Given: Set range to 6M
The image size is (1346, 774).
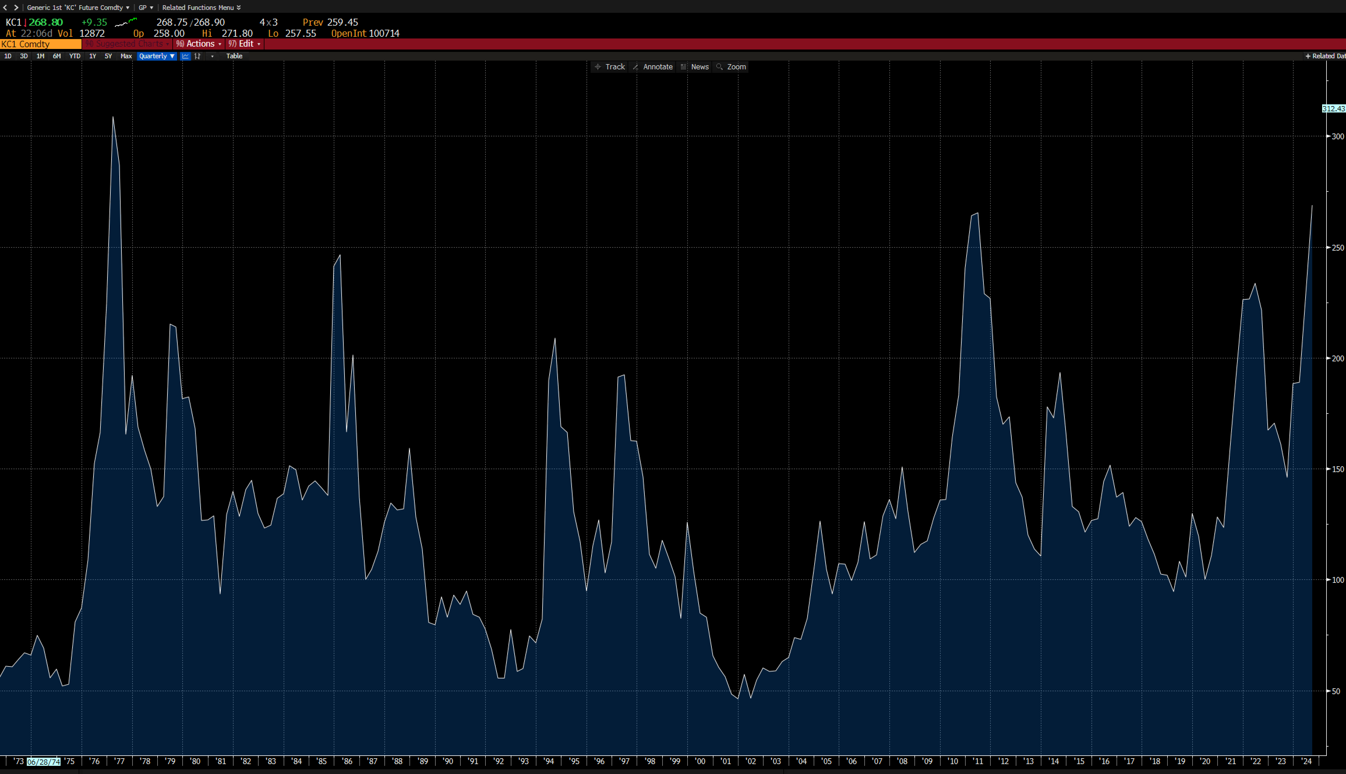Looking at the screenshot, I should [56, 56].
